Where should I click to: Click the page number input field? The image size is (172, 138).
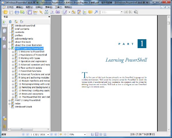point(38,135)
